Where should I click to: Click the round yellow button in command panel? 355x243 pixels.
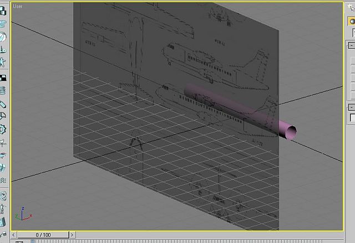pos(352,20)
